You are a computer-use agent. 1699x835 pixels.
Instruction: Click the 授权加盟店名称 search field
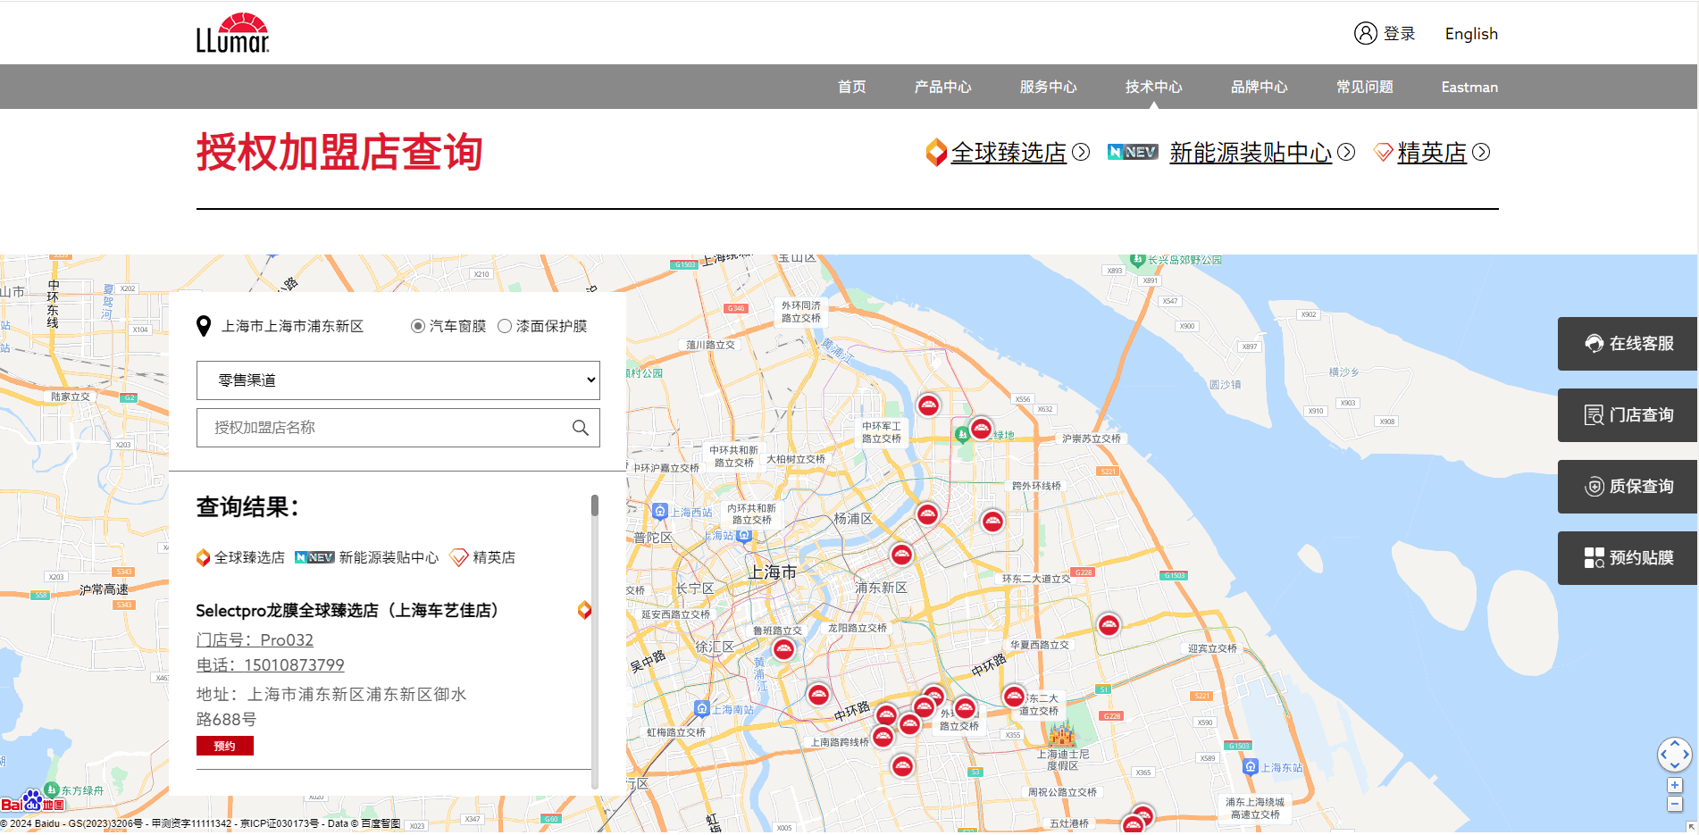tap(384, 428)
